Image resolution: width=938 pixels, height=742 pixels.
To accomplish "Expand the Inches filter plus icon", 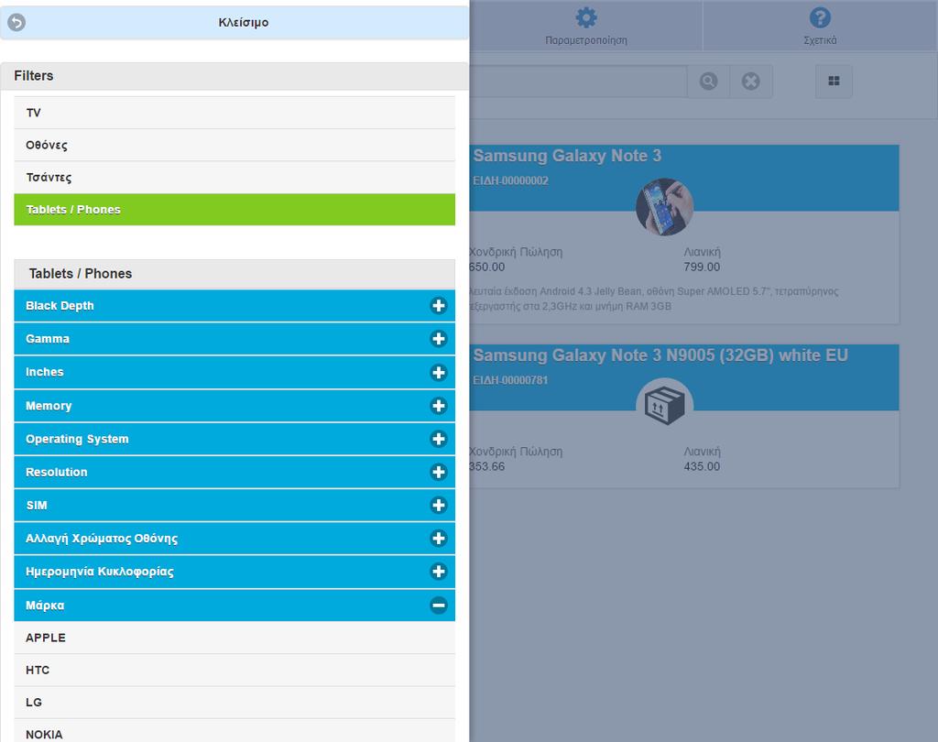I will click(x=439, y=372).
